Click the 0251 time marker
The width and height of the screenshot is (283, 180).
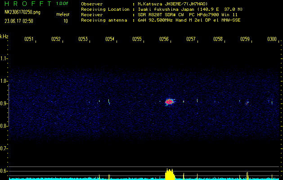(x=29, y=40)
